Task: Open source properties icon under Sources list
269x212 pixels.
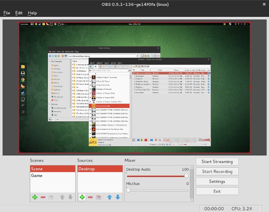Action: click(98, 197)
